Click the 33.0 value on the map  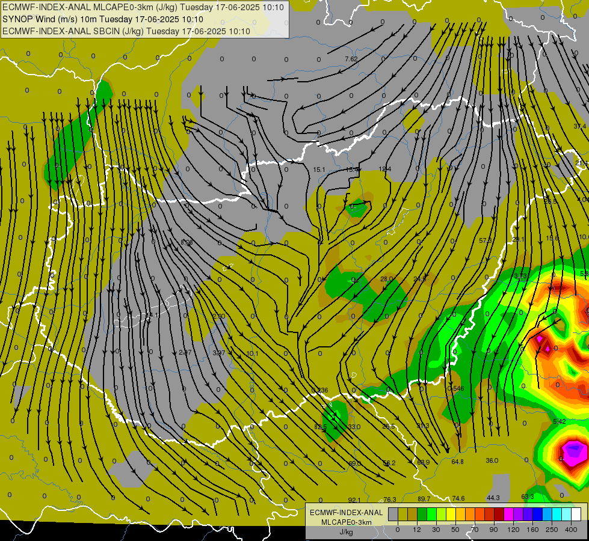click(x=354, y=427)
